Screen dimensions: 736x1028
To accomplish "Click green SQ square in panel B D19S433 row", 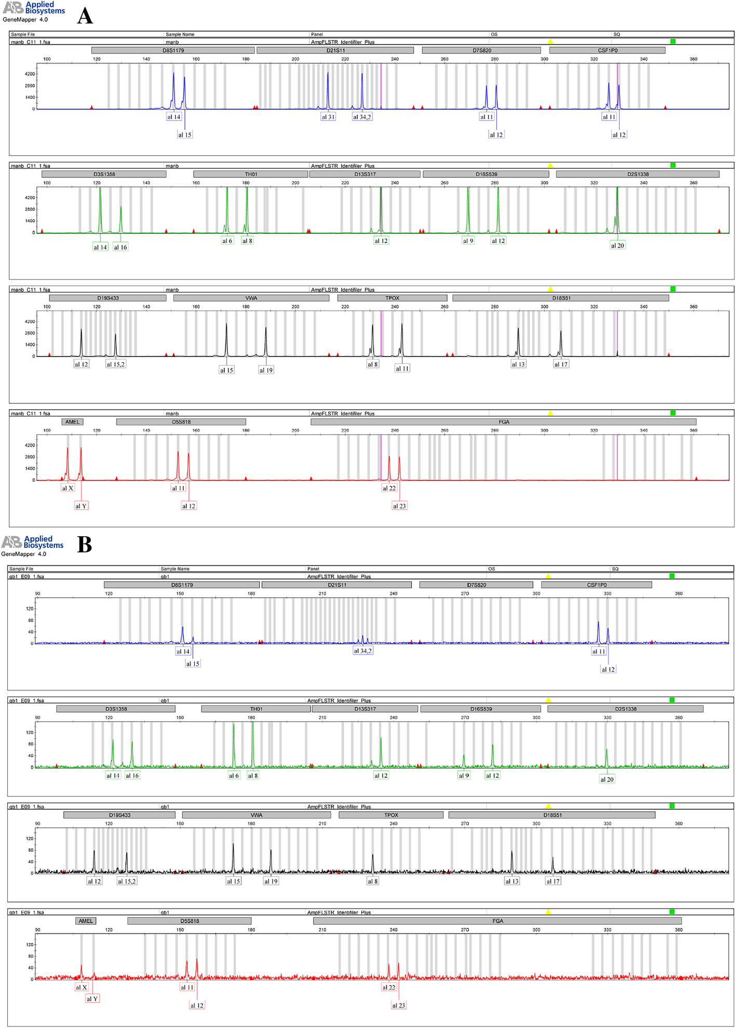I will pos(672,806).
